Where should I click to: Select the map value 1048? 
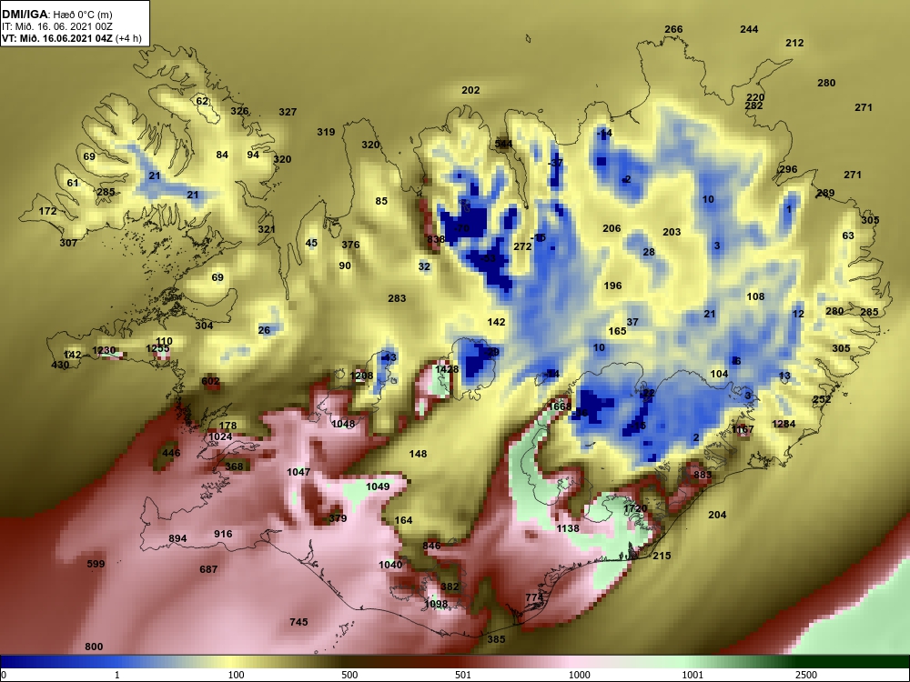coord(343,424)
